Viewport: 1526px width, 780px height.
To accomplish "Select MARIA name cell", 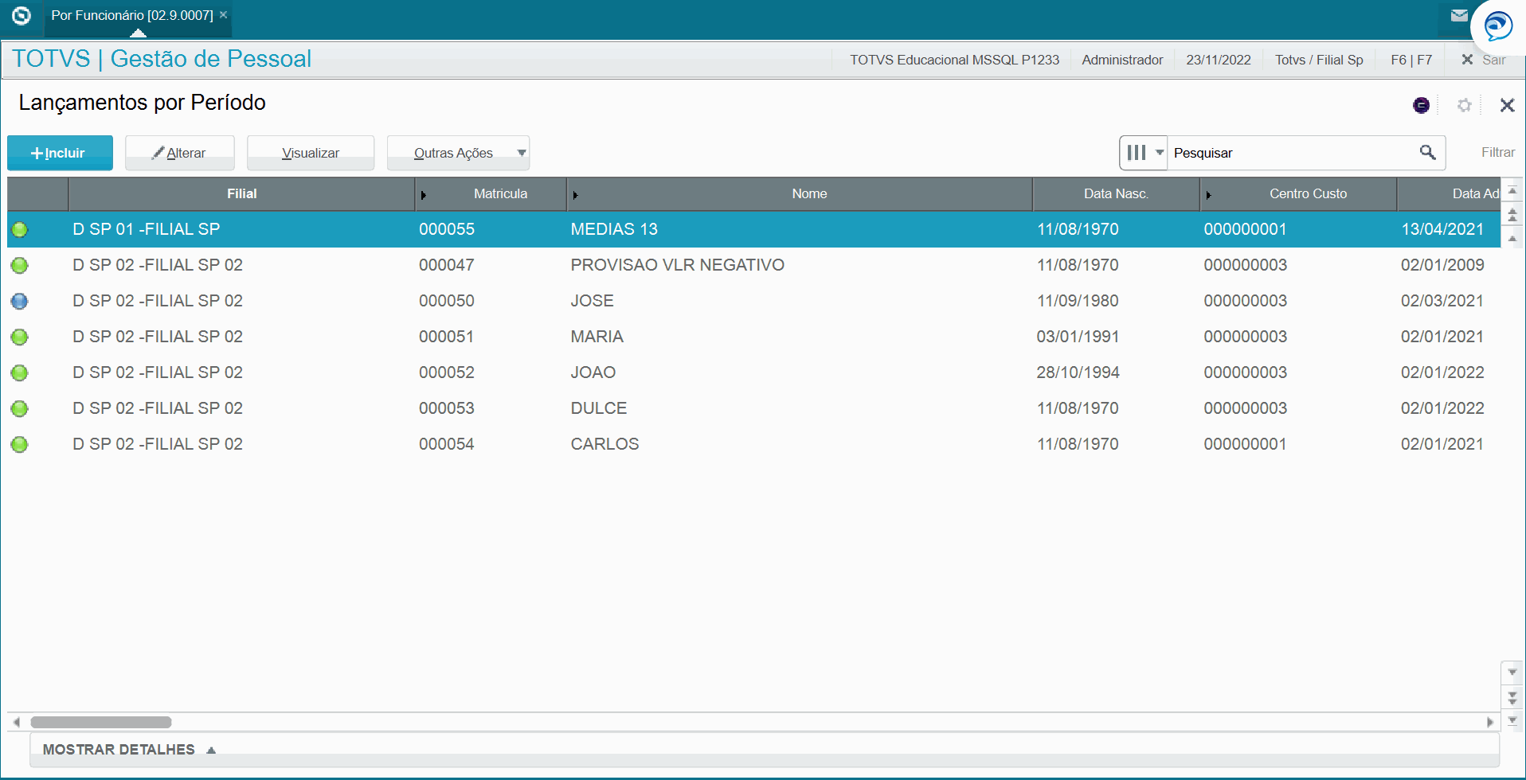I will [597, 337].
